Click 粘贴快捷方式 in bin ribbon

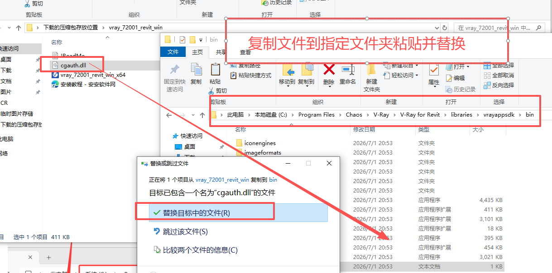click(x=251, y=75)
